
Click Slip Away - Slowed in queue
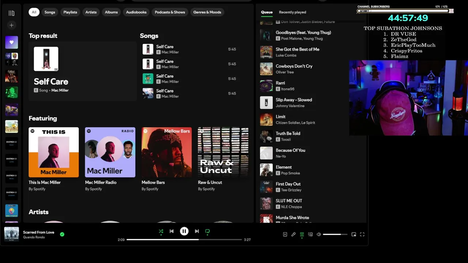pyautogui.click(x=294, y=100)
